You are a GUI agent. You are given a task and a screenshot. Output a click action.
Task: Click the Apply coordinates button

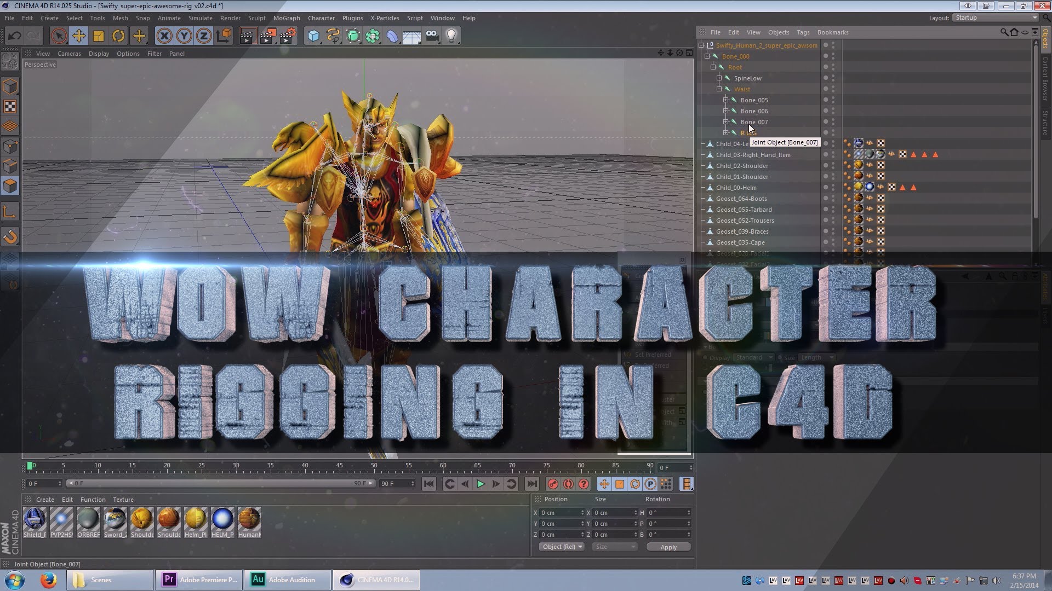pos(668,547)
